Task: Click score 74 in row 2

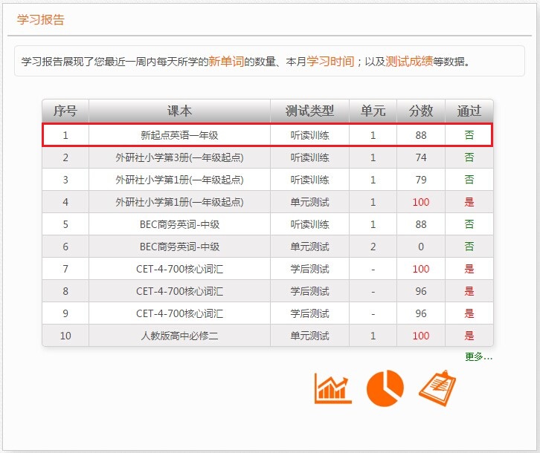Action: pyautogui.click(x=421, y=157)
